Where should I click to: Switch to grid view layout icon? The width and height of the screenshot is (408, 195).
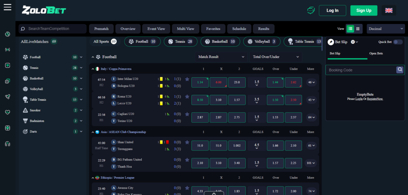(x=358, y=29)
